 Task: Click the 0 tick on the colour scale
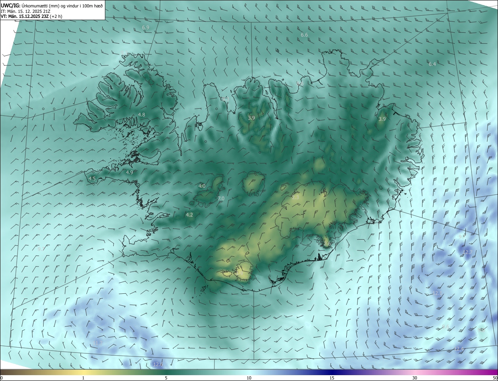click(2, 378)
